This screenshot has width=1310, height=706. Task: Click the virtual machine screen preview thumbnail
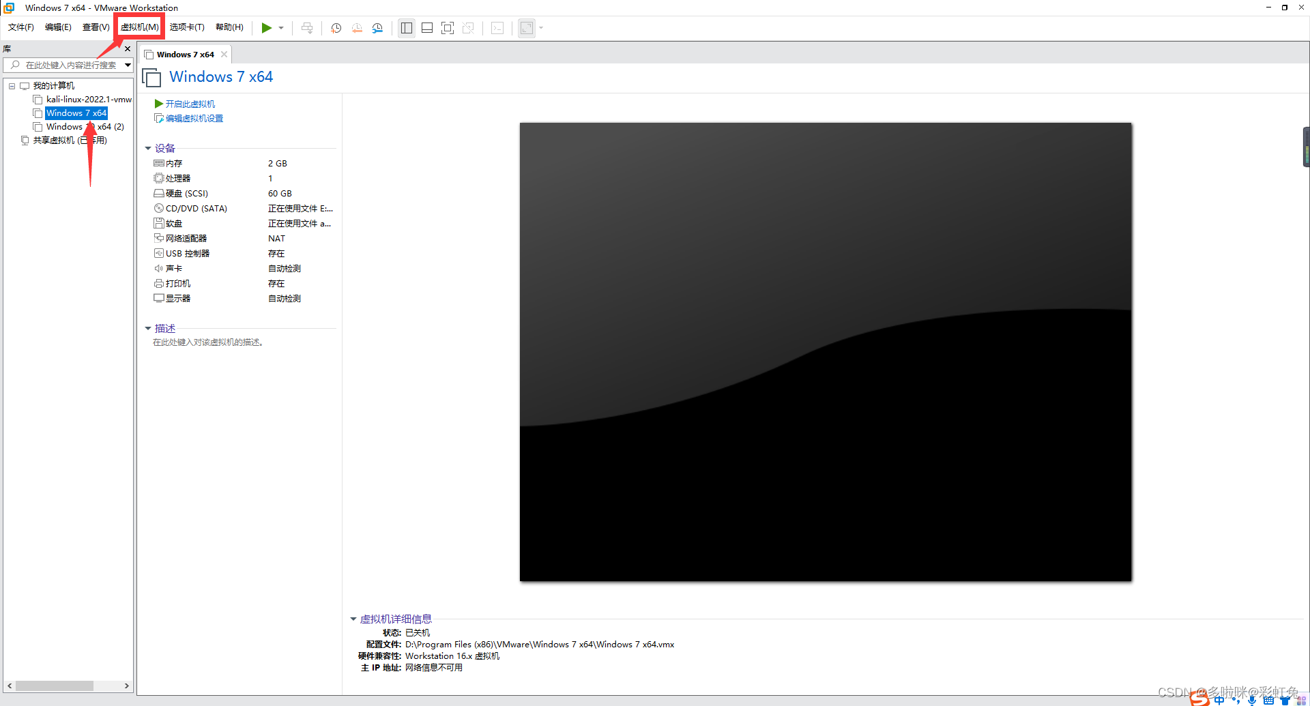(x=826, y=352)
